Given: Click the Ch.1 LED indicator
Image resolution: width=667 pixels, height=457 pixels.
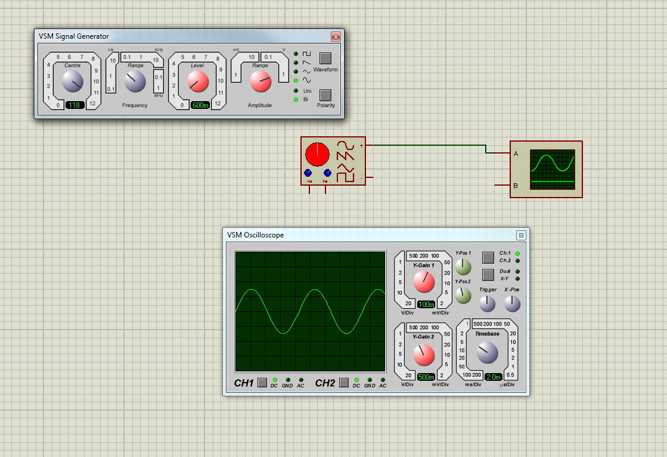Looking at the screenshot, I should (518, 253).
